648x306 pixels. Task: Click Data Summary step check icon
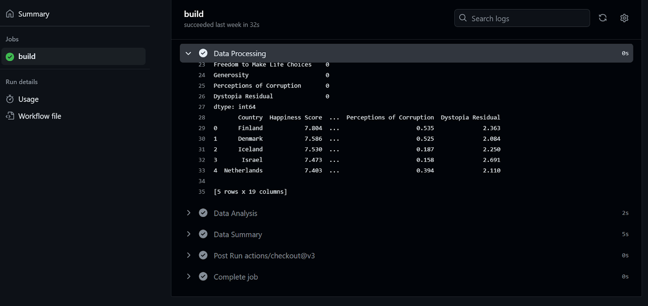[x=203, y=234]
